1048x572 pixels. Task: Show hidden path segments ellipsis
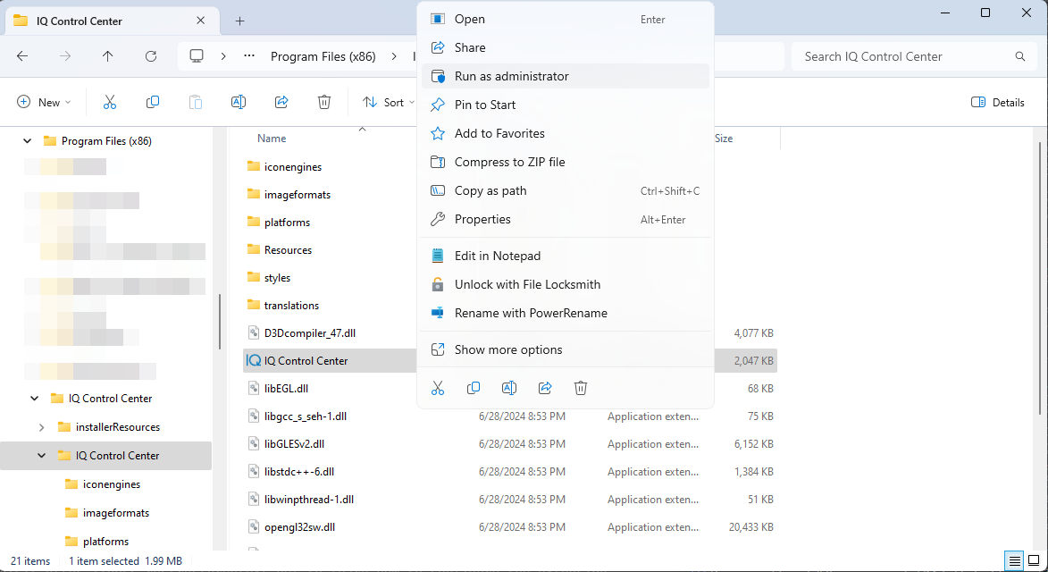tap(249, 56)
